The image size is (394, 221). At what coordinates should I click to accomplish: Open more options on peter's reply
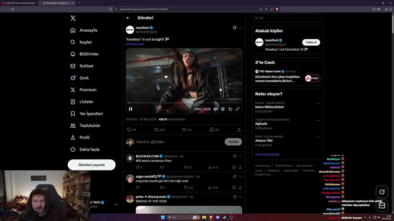(240, 197)
